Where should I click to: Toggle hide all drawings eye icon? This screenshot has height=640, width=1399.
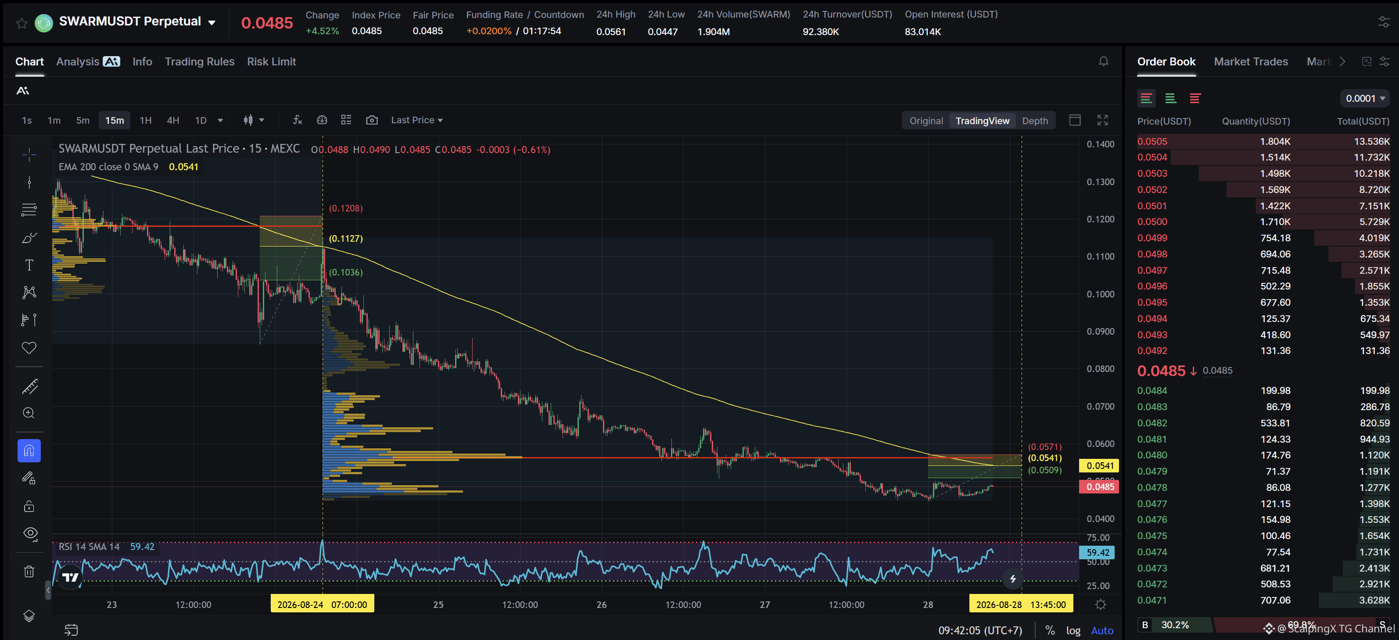click(29, 534)
